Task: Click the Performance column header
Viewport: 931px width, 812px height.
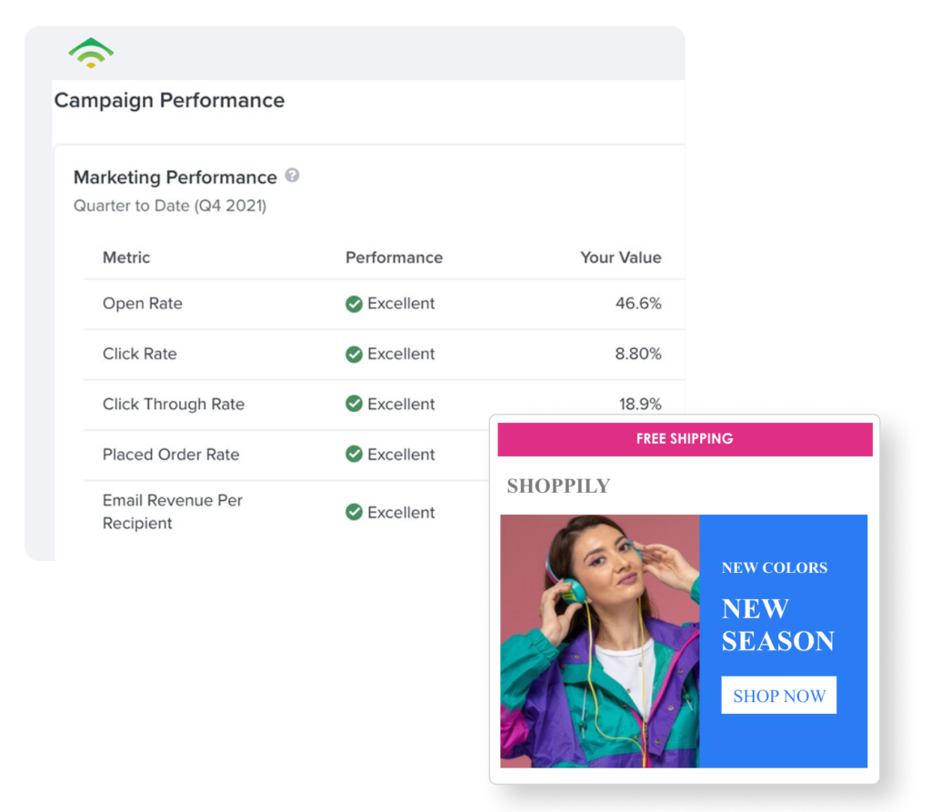Action: point(395,257)
